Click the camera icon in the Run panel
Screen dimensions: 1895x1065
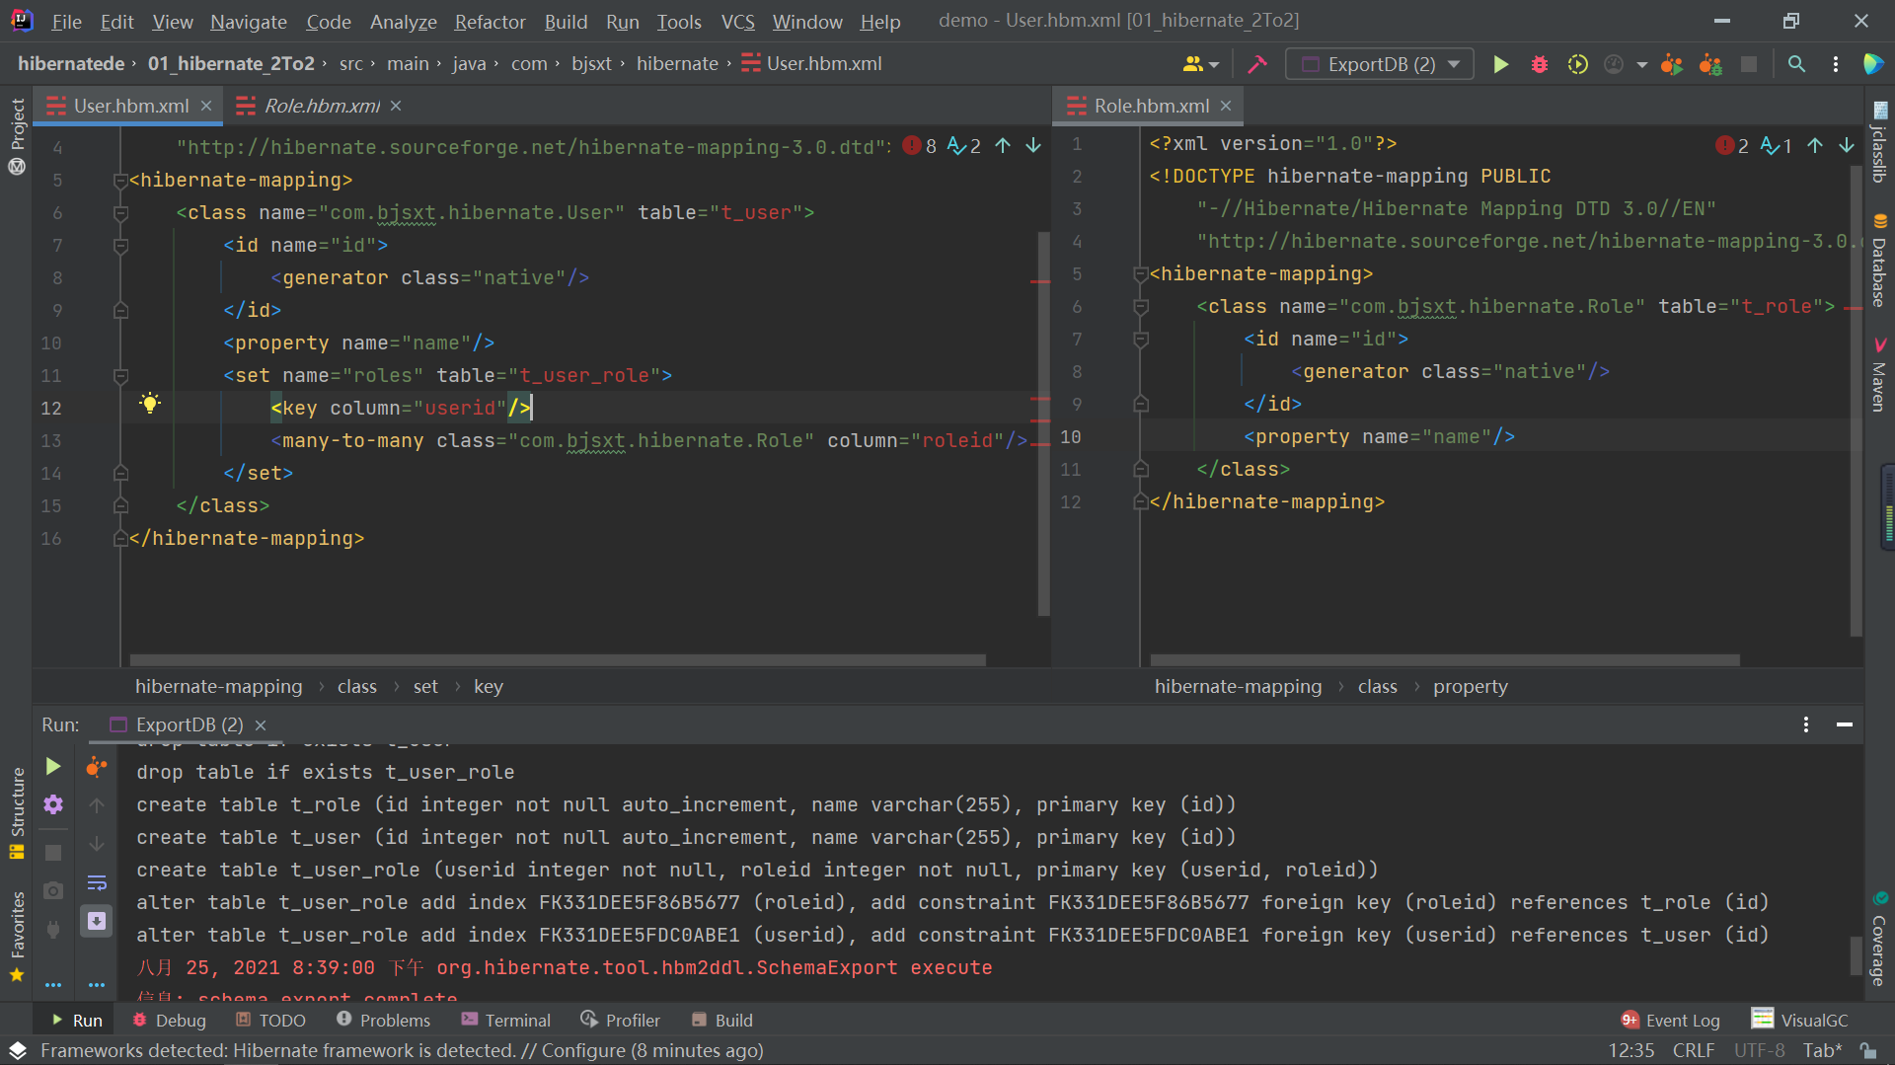tap(53, 890)
